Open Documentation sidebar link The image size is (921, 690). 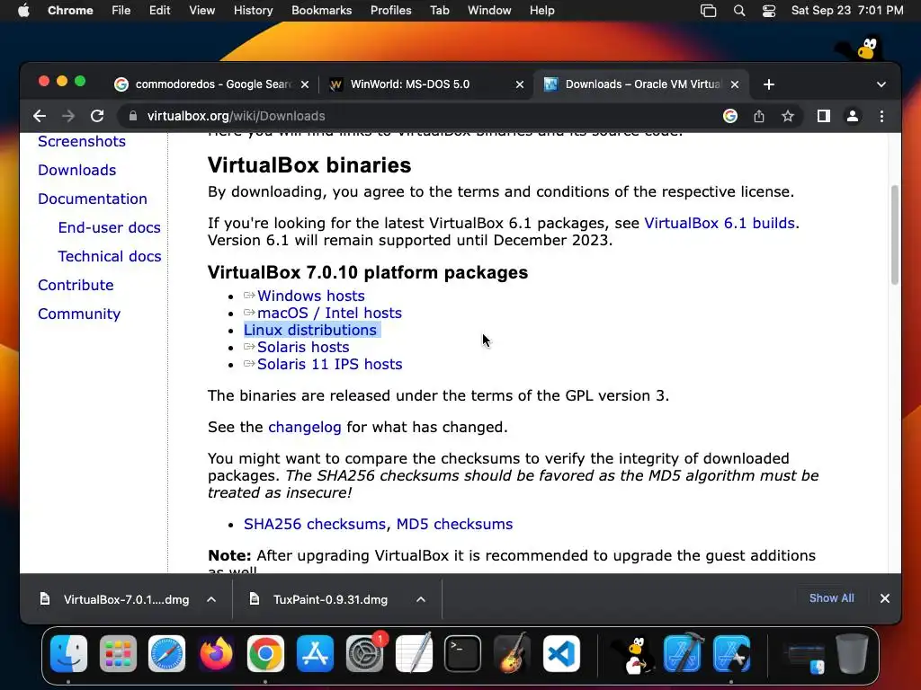pyautogui.click(x=93, y=199)
